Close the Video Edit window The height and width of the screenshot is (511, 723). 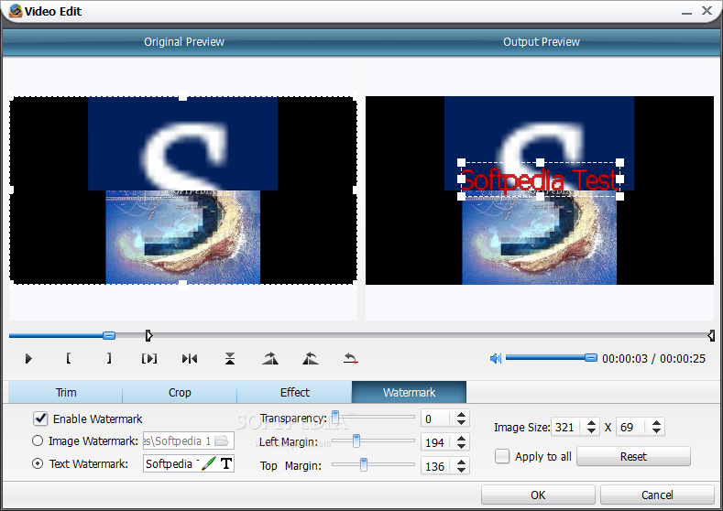click(707, 11)
